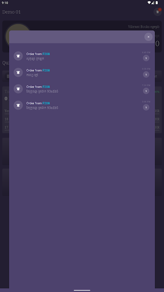This screenshot has height=292, width=164.
Task: Tap bell icon of 6:49 PM order
Action: (x=18, y=56)
